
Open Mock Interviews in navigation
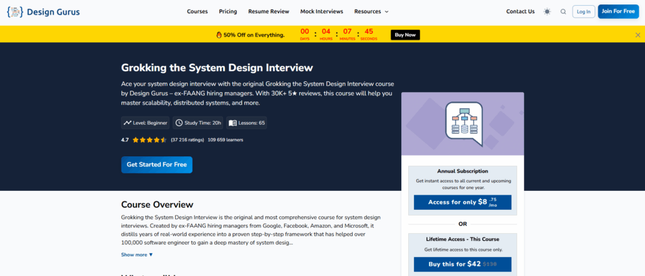pos(322,11)
